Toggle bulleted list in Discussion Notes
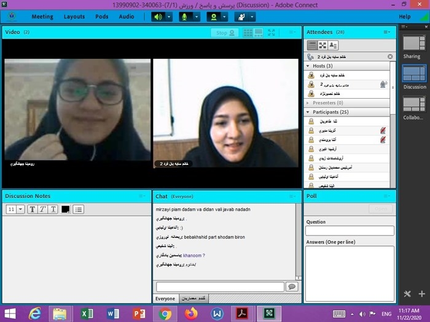The image size is (430, 322). point(78,209)
